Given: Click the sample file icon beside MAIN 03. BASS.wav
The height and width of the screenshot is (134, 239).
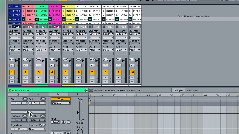Looking at the screenshot, I should tap(91, 90).
